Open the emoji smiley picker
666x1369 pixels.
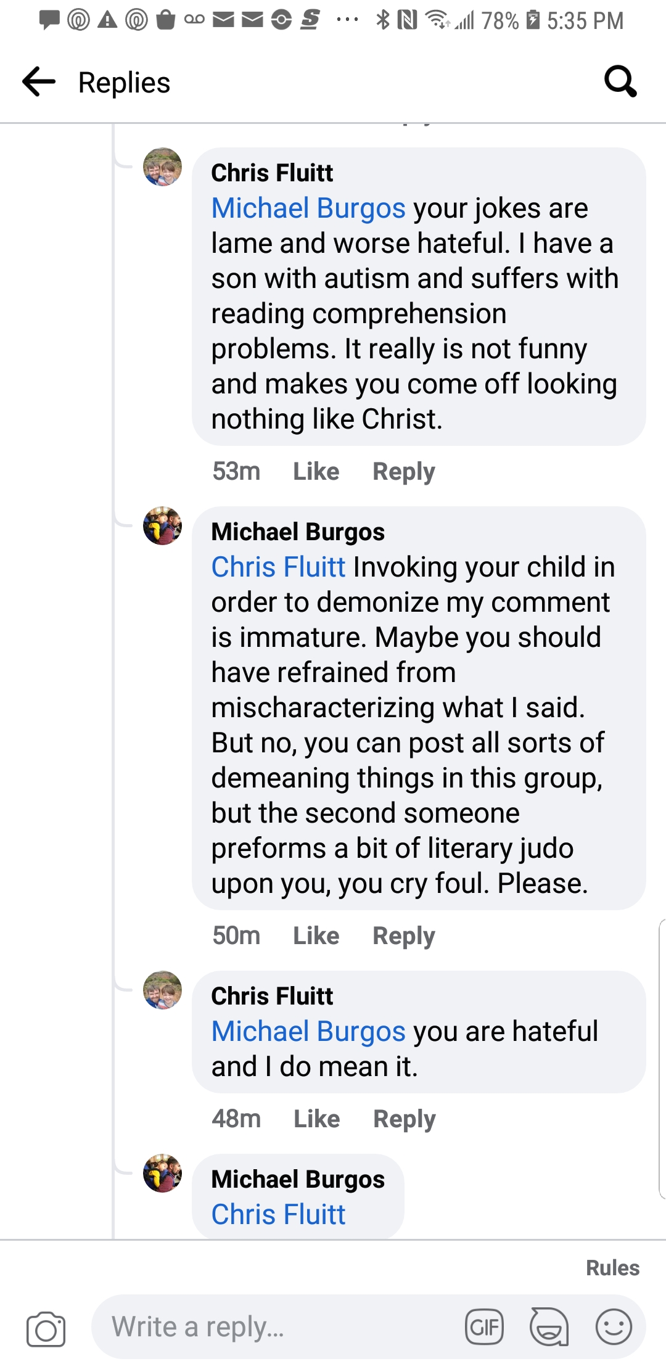tap(614, 1326)
